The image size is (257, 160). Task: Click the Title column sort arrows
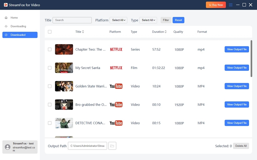click(x=83, y=32)
